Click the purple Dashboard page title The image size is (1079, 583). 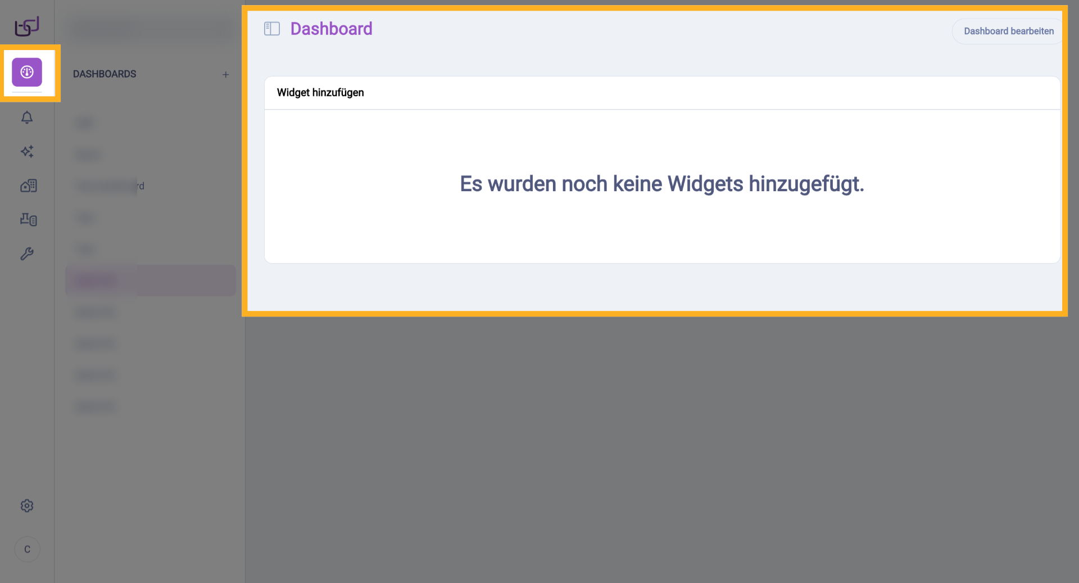click(x=331, y=29)
